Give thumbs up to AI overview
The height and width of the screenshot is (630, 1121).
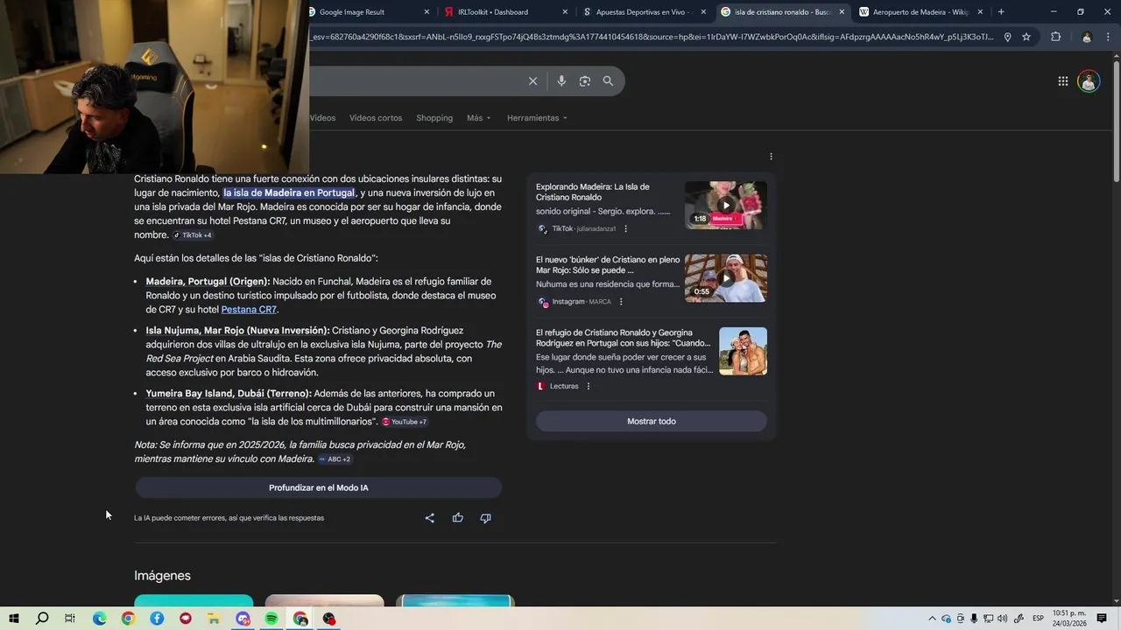[x=457, y=518]
